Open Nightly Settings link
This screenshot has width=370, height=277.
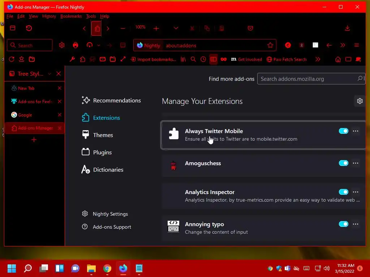105,214
